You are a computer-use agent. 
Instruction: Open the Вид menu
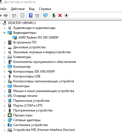32,9
